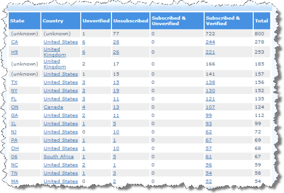Image resolution: width=284 pixels, height=193 pixels.
Task: Open 57 subscribed verified link for OH
Action: [x=208, y=148]
